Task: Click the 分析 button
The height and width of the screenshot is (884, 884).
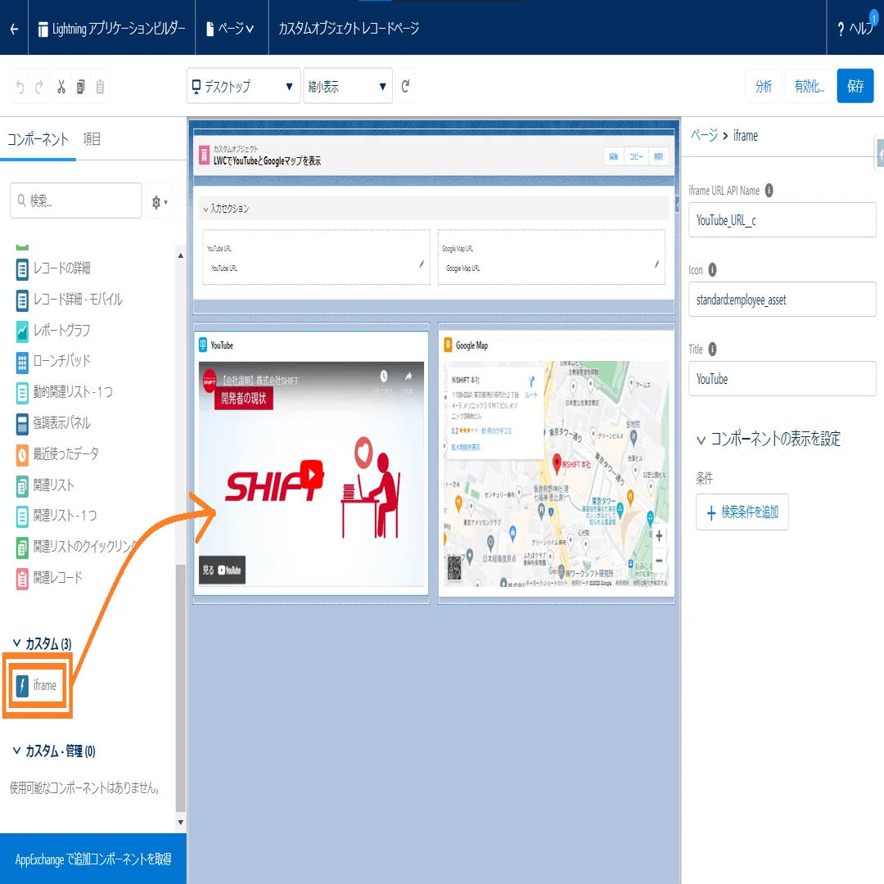Action: point(764,86)
